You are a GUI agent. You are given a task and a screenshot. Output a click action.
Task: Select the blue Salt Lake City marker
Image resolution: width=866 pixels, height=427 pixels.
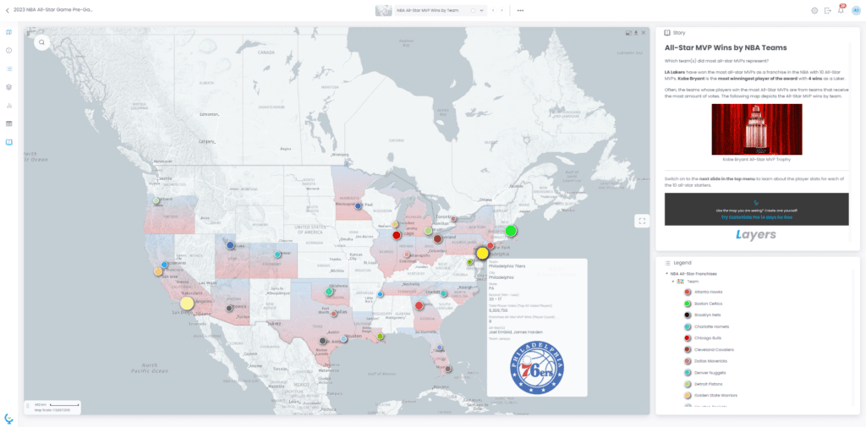pos(230,245)
